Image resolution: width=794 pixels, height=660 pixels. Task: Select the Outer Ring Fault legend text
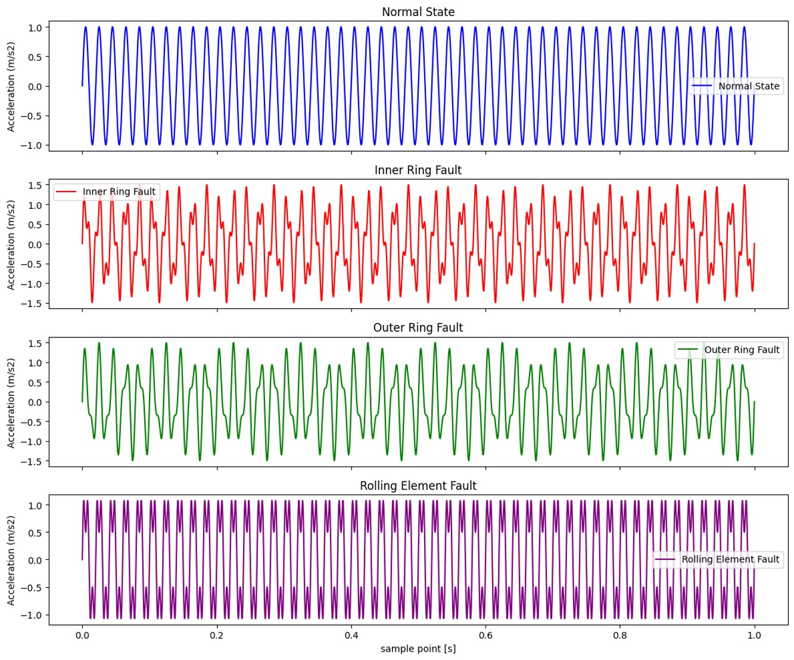742,350
